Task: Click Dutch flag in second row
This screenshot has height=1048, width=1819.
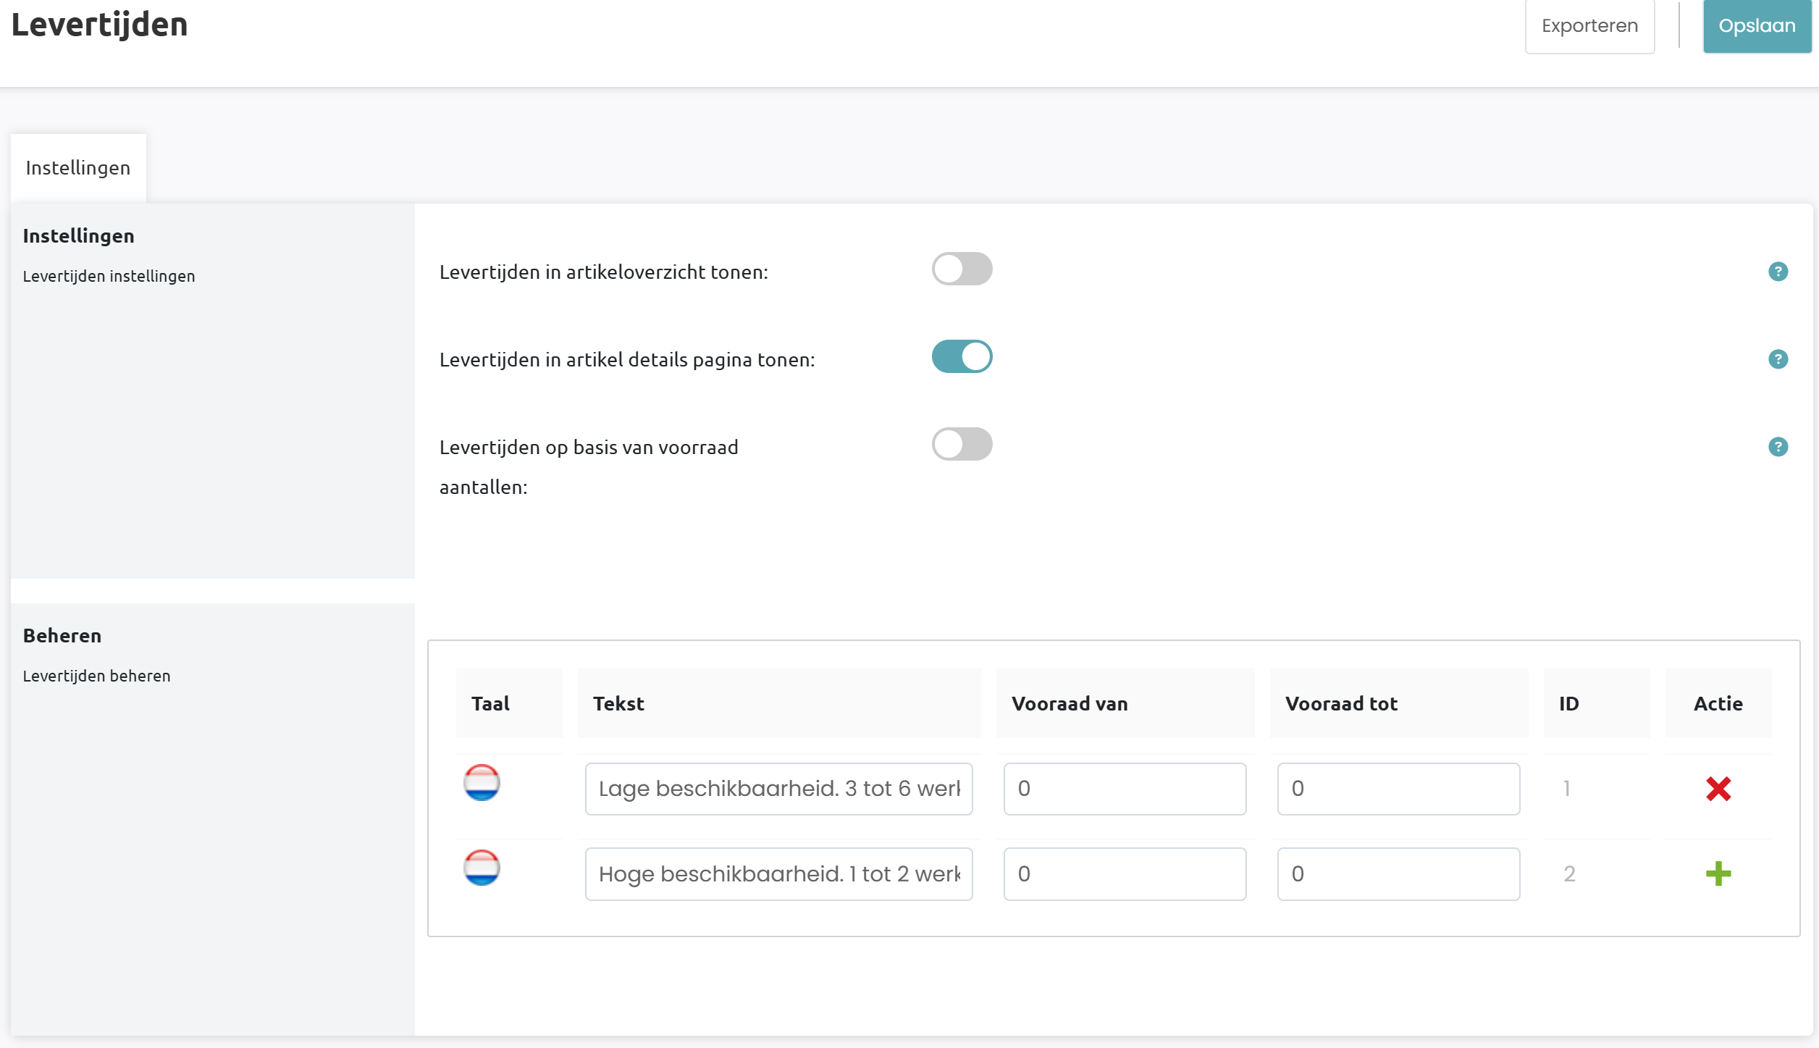Action: (x=482, y=868)
